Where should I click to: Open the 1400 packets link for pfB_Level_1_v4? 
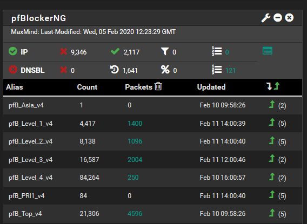[135, 124]
